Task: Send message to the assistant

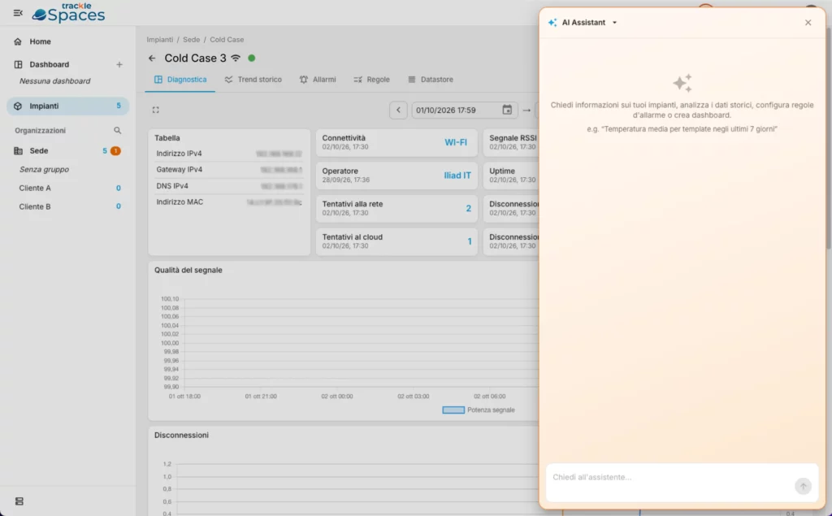Action: point(803,486)
